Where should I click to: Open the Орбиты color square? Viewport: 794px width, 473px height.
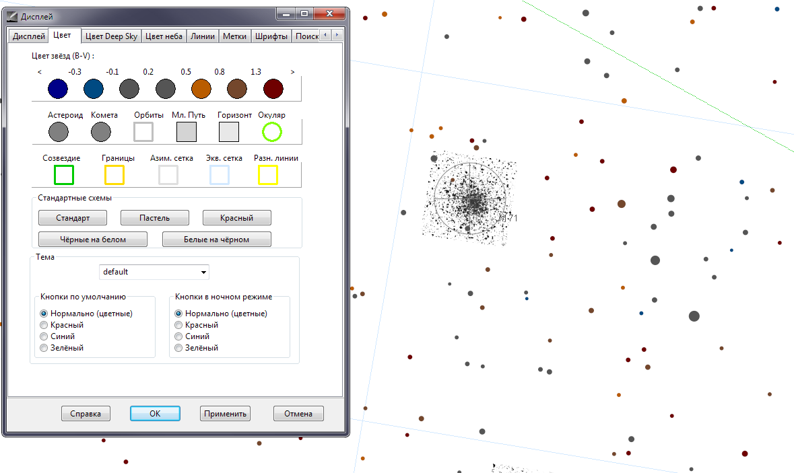pyautogui.click(x=143, y=132)
